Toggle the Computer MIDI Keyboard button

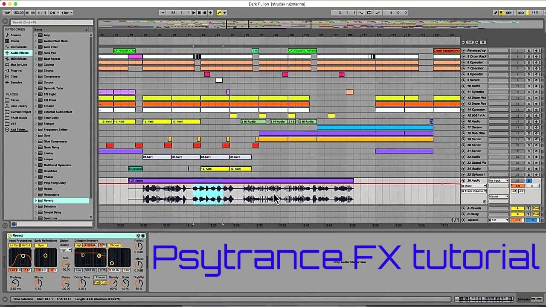pyautogui.click(x=501, y=13)
